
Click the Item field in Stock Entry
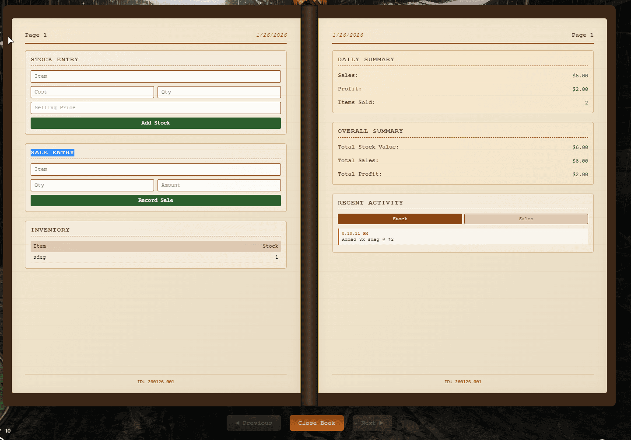click(155, 76)
